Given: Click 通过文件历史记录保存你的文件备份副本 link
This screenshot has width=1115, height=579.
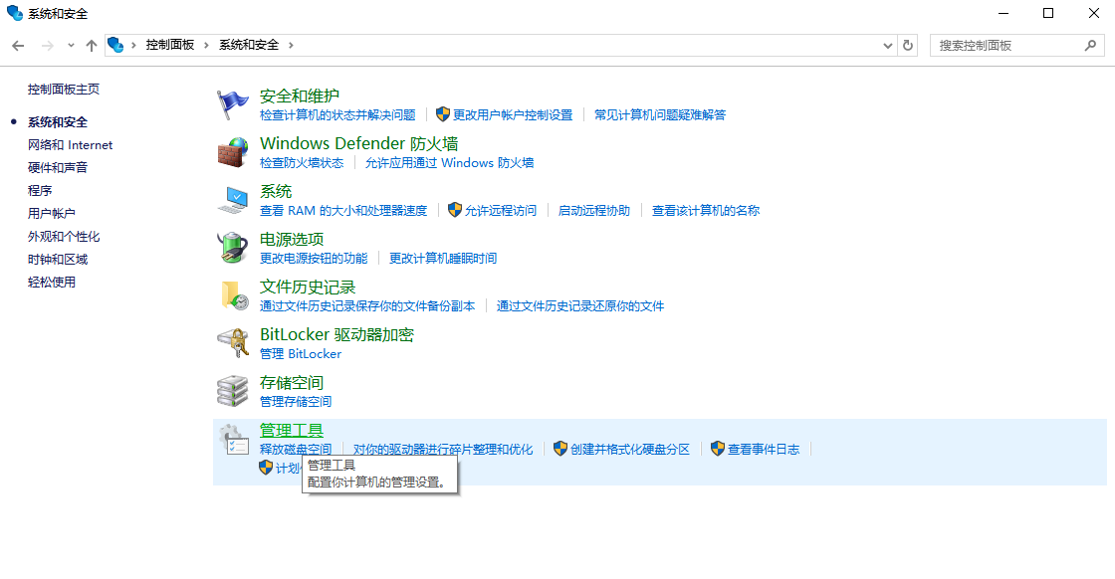Looking at the screenshot, I should 367,306.
